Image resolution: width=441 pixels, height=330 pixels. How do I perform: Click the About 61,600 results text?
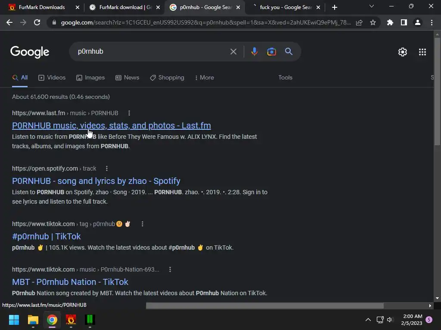(61, 97)
